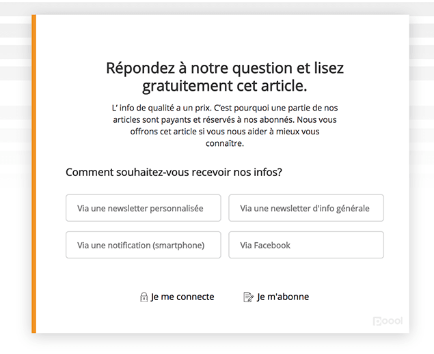Click the blurred striped background right of modal
Viewport: 434px width, 354px height.
(422, 110)
